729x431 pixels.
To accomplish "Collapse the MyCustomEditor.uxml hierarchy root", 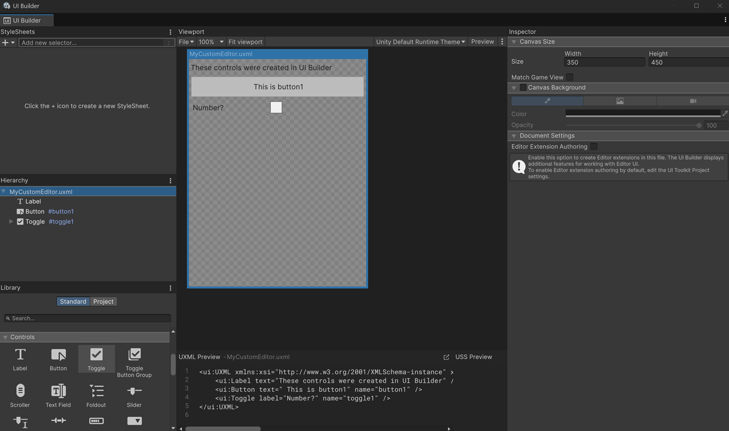I will 4,191.
